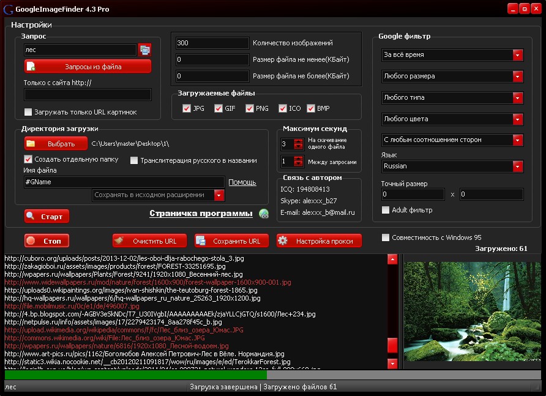
Task: Select the static3.wikia.nocookie.net TerokkarForest URL
Action: click(x=148, y=362)
